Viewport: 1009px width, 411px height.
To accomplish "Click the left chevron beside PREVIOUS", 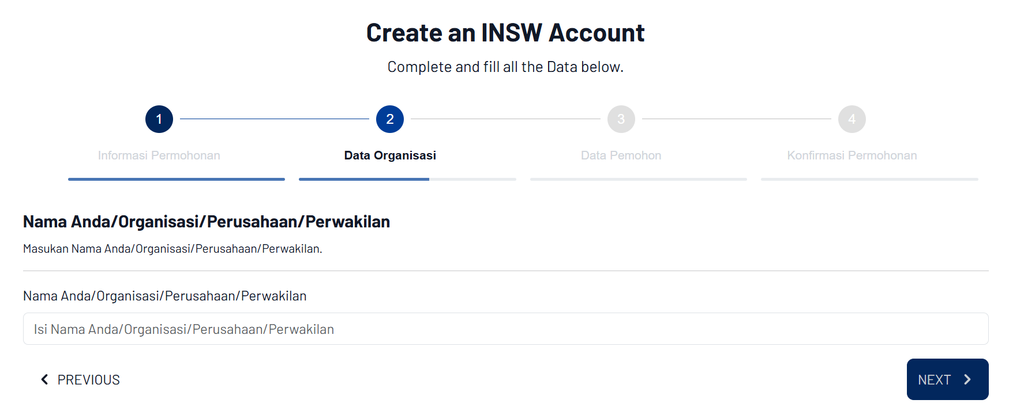I will [x=44, y=379].
